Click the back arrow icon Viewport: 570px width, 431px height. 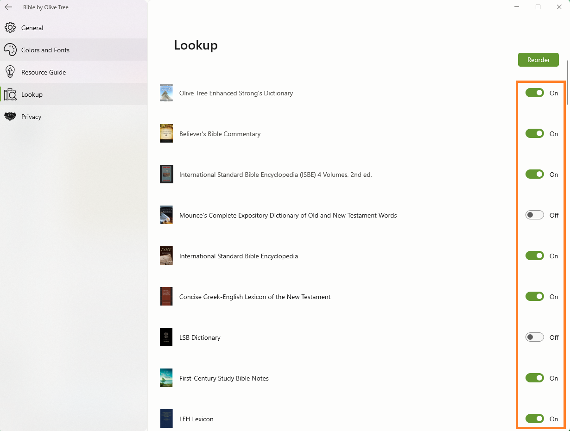(8, 7)
